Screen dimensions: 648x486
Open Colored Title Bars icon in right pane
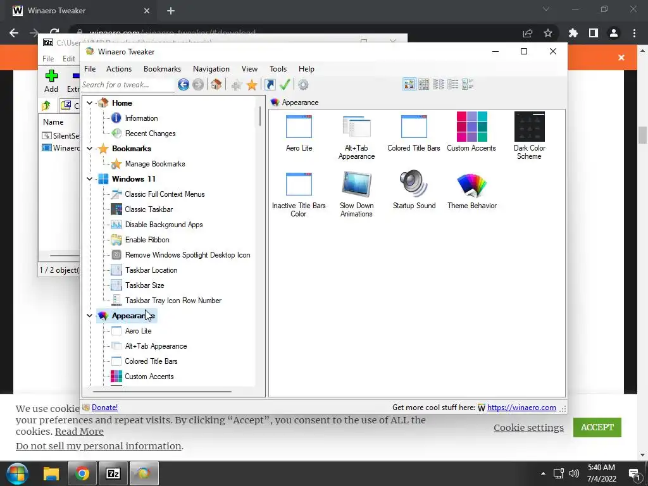(414, 127)
